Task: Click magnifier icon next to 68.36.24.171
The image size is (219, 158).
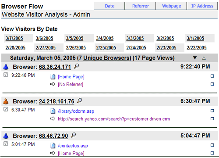Action: tap(76, 66)
